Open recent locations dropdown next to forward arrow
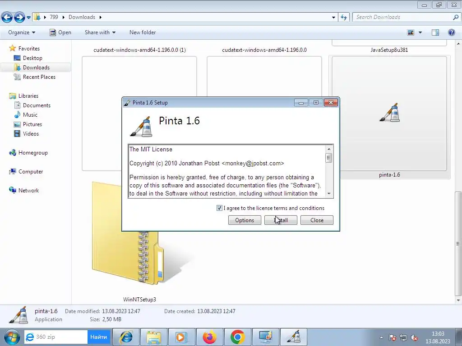 [x=28, y=18]
